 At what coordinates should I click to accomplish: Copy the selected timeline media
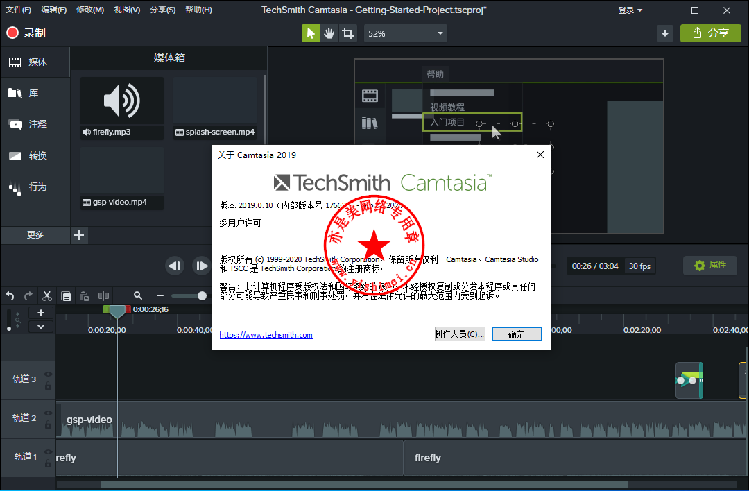click(66, 296)
